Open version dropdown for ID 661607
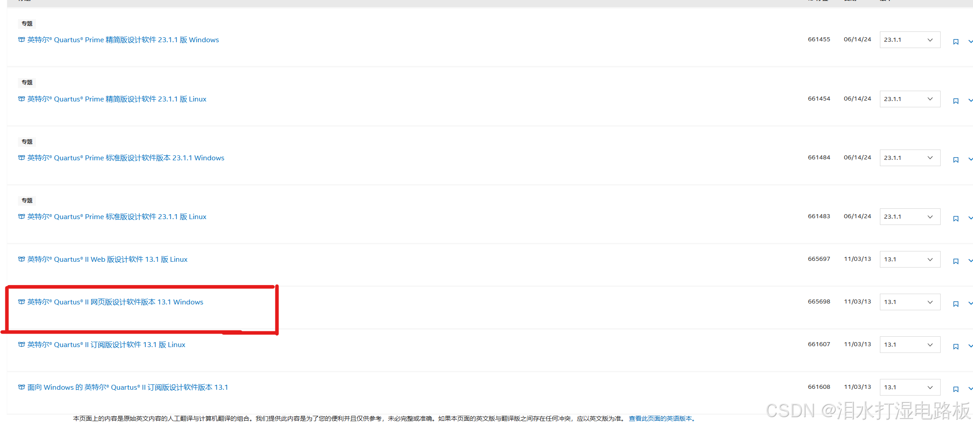Screen dimensions: 973x427 click(x=910, y=345)
